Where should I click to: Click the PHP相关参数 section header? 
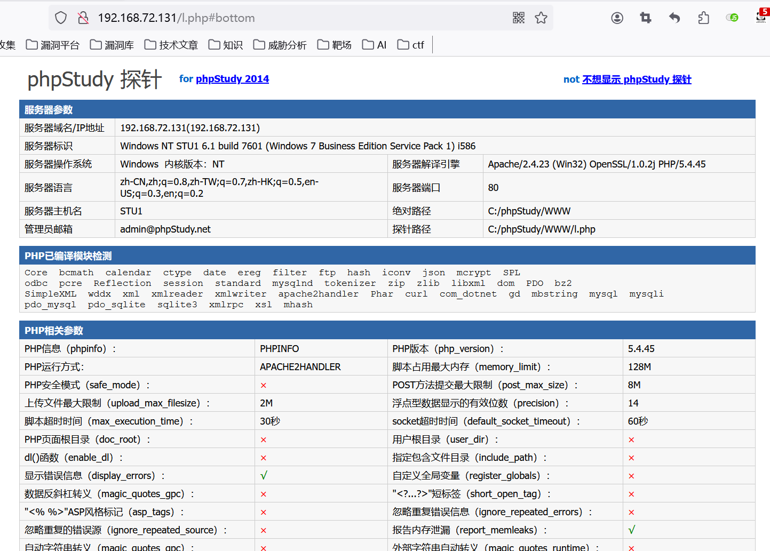(387, 330)
